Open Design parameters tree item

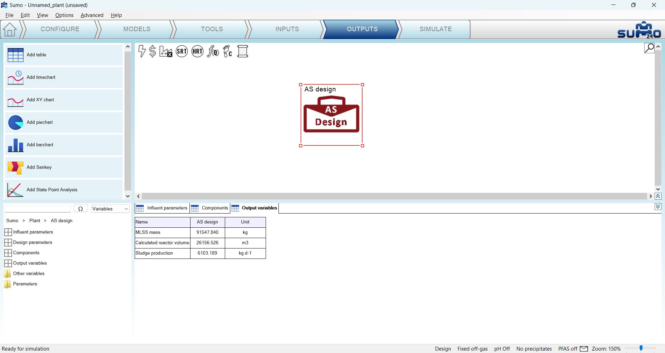click(x=28, y=242)
